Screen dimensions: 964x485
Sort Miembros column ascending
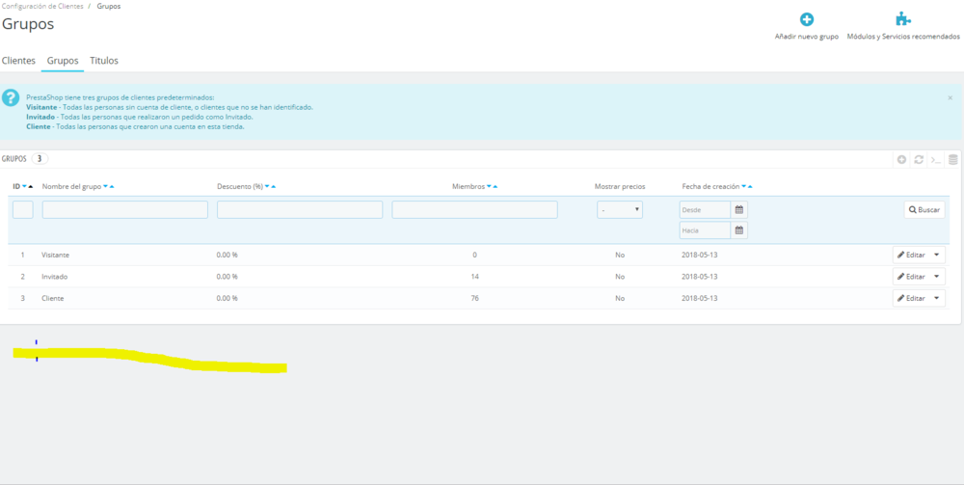(495, 186)
